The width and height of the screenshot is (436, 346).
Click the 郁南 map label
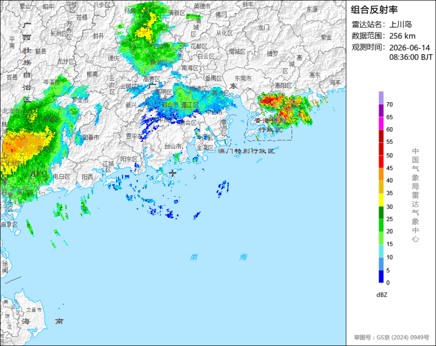click(x=92, y=74)
